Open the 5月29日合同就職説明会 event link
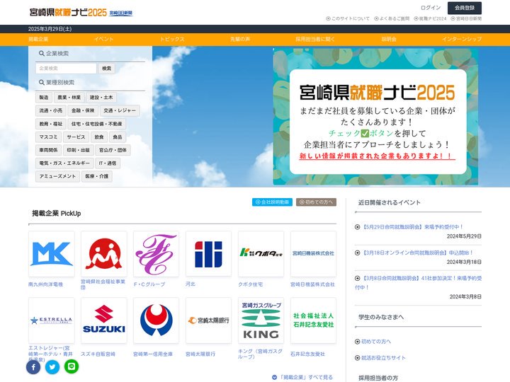The image size is (510, 382). click(412, 227)
